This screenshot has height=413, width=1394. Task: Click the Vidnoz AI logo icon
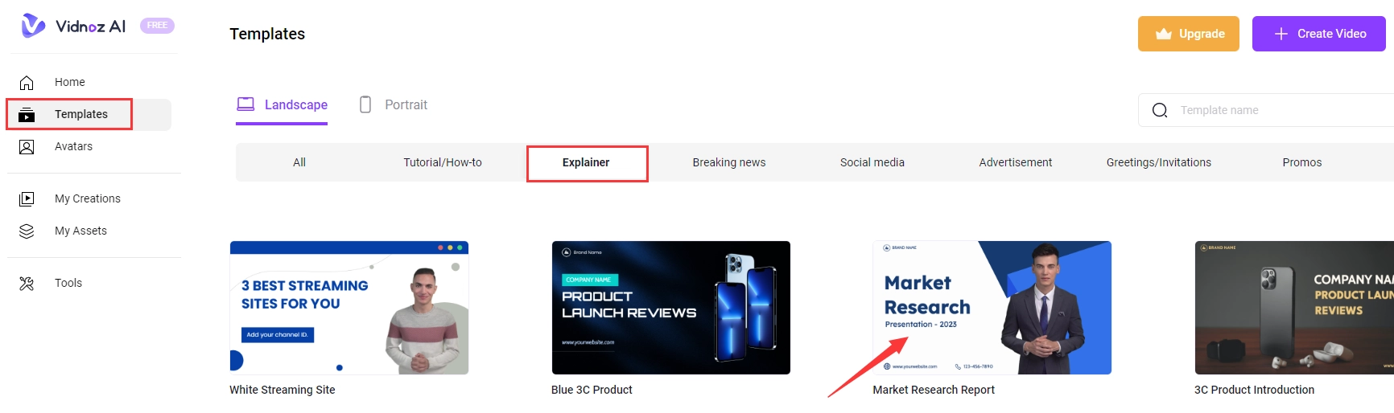point(33,26)
